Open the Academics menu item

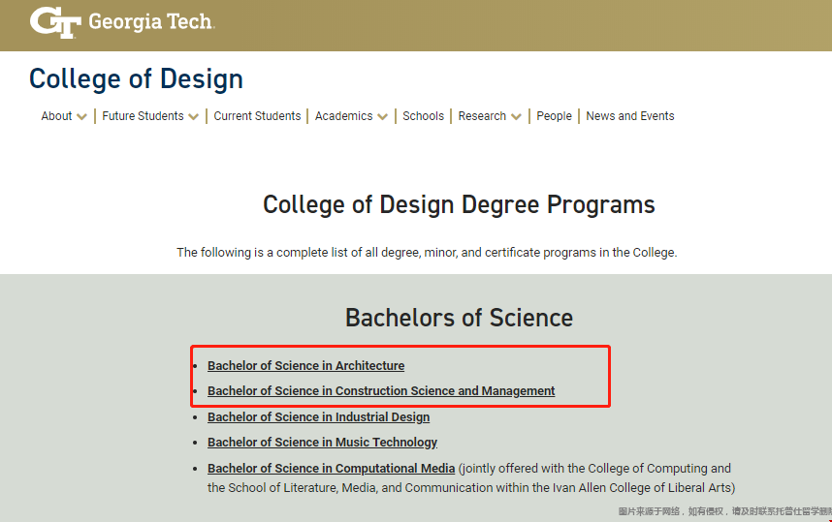tap(344, 116)
